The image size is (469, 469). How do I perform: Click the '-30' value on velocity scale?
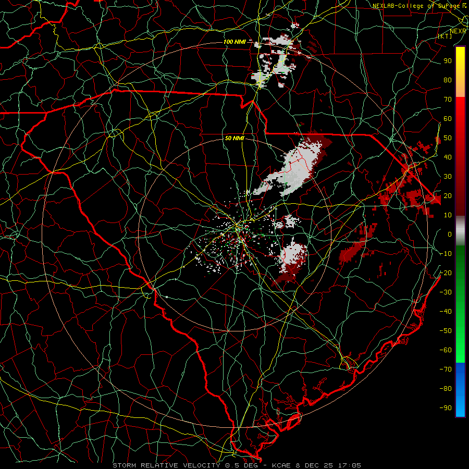446,292
